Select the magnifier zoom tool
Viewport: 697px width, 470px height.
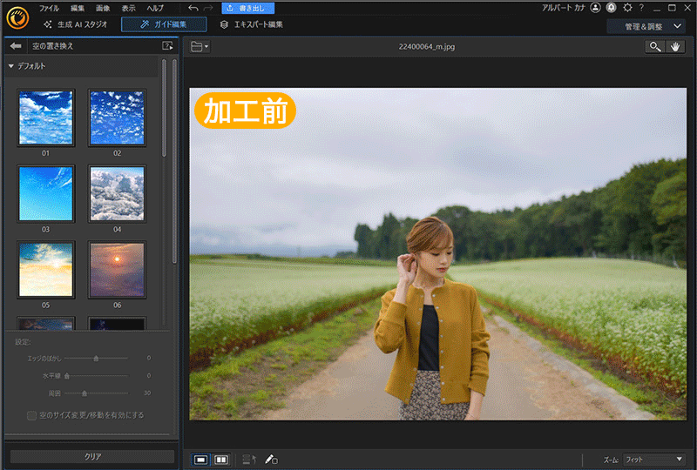654,47
